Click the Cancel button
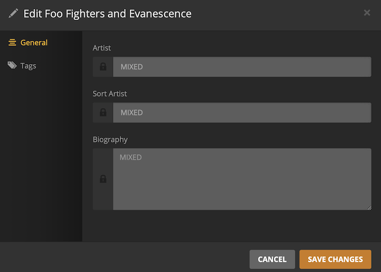The width and height of the screenshot is (381, 272). (272, 259)
